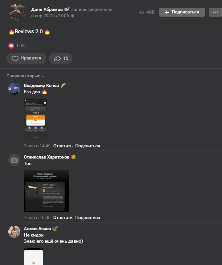Click the red heart reactions icon
This screenshot has width=222, height=265.
tap(11, 46)
